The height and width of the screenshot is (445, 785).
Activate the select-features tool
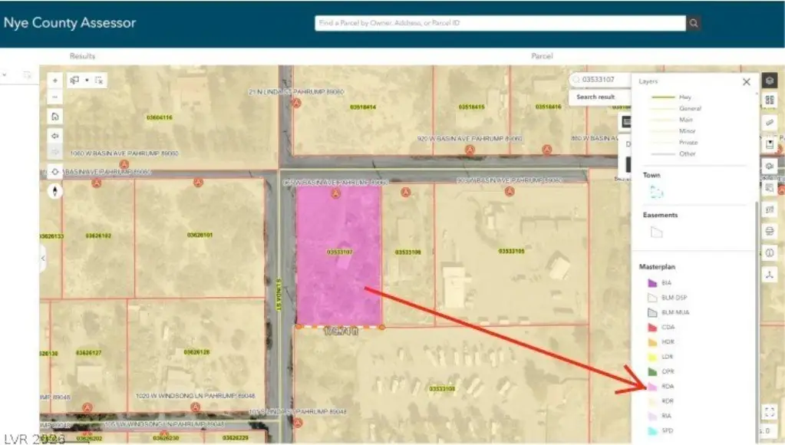click(x=74, y=80)
